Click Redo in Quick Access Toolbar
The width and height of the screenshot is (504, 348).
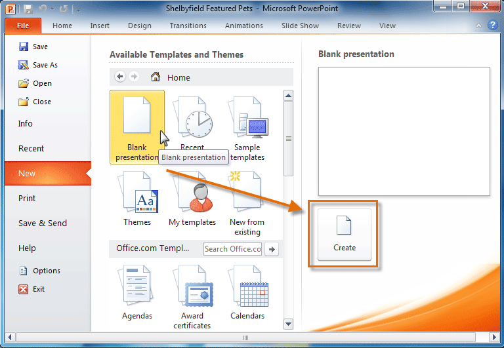pos(63,9)
